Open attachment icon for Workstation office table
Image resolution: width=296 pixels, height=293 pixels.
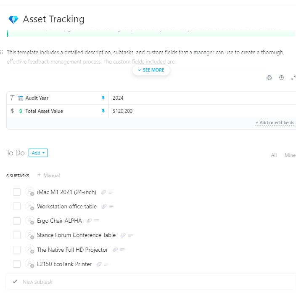tap(104, 207)
